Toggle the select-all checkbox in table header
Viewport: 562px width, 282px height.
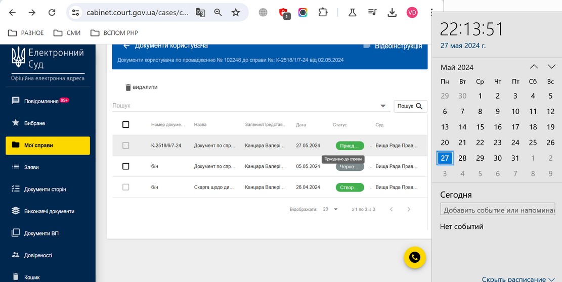click(x=125, y=124)
